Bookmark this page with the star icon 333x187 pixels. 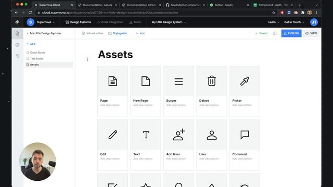point(274,12)
